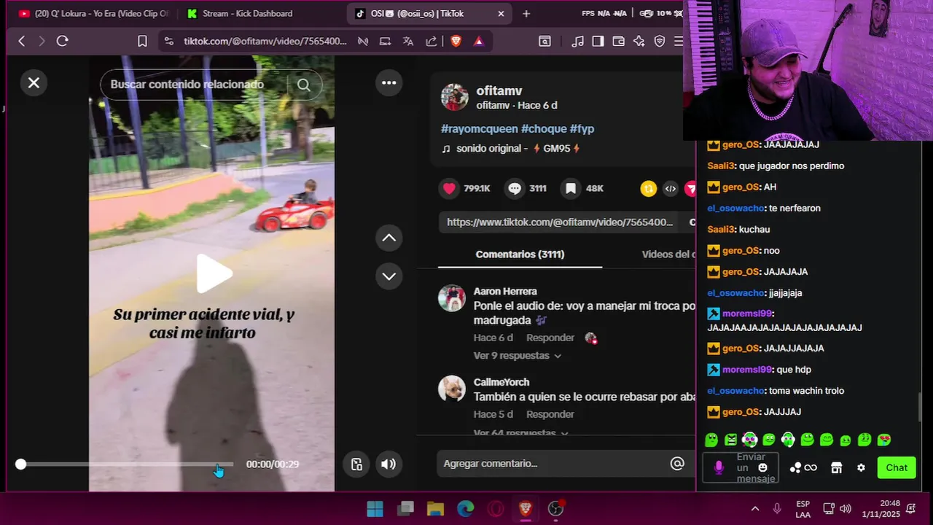Click the share icon in the address bar
Image resolution: width=933 pixels, height=525 pixels.
pyautogui.click(x=432, y=42)
